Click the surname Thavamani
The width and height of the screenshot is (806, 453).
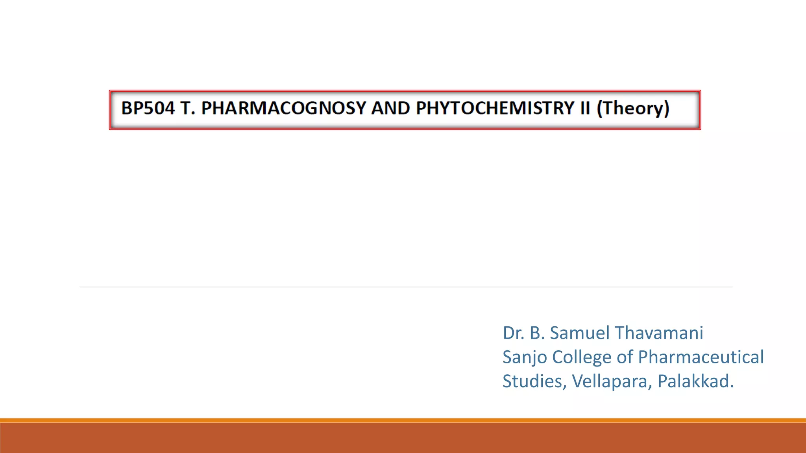coord(659,333)
